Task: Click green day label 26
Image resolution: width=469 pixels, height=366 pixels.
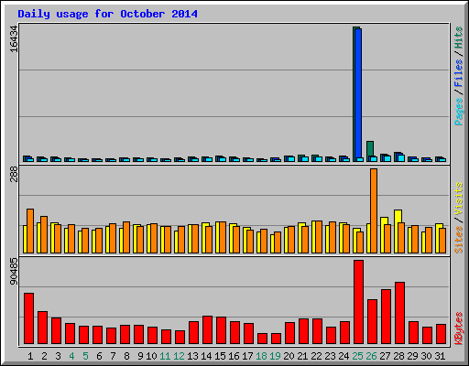Action: (371, 356)
